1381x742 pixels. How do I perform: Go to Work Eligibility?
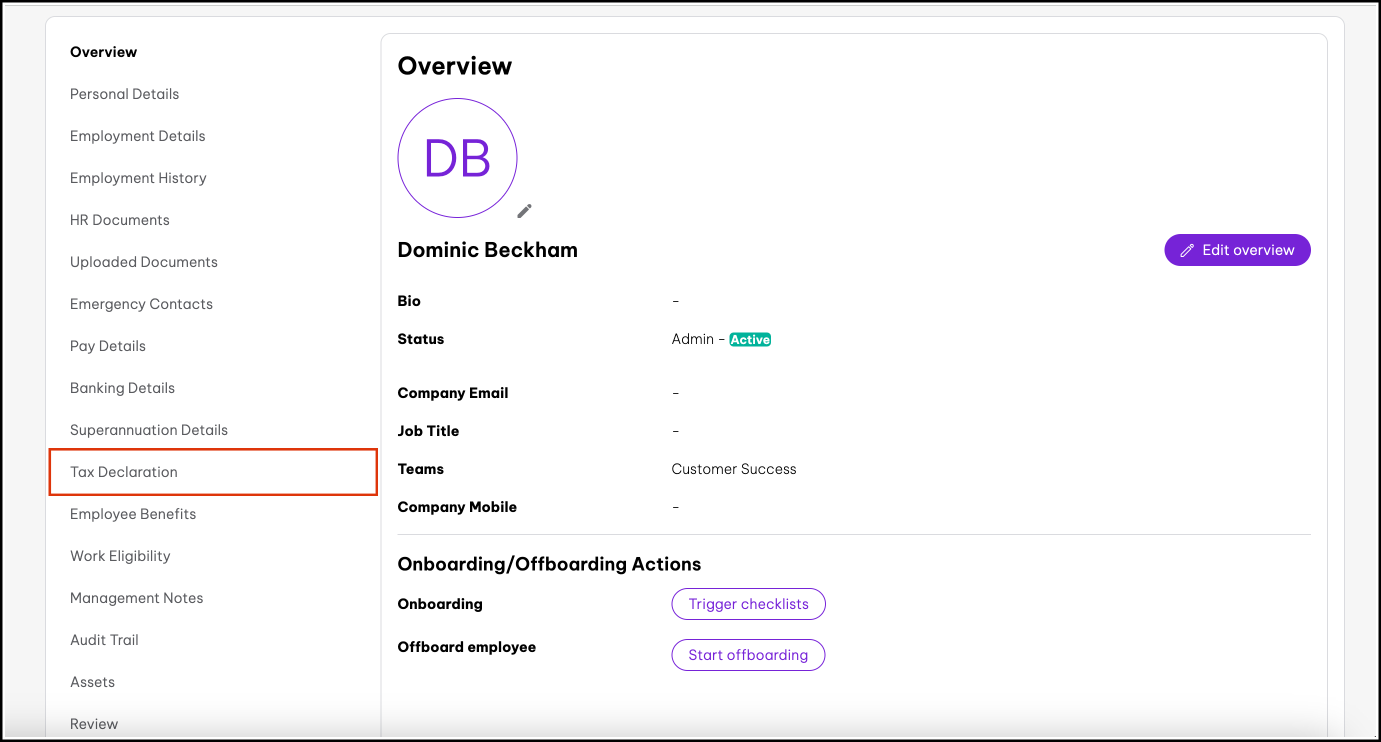point(120,556)
